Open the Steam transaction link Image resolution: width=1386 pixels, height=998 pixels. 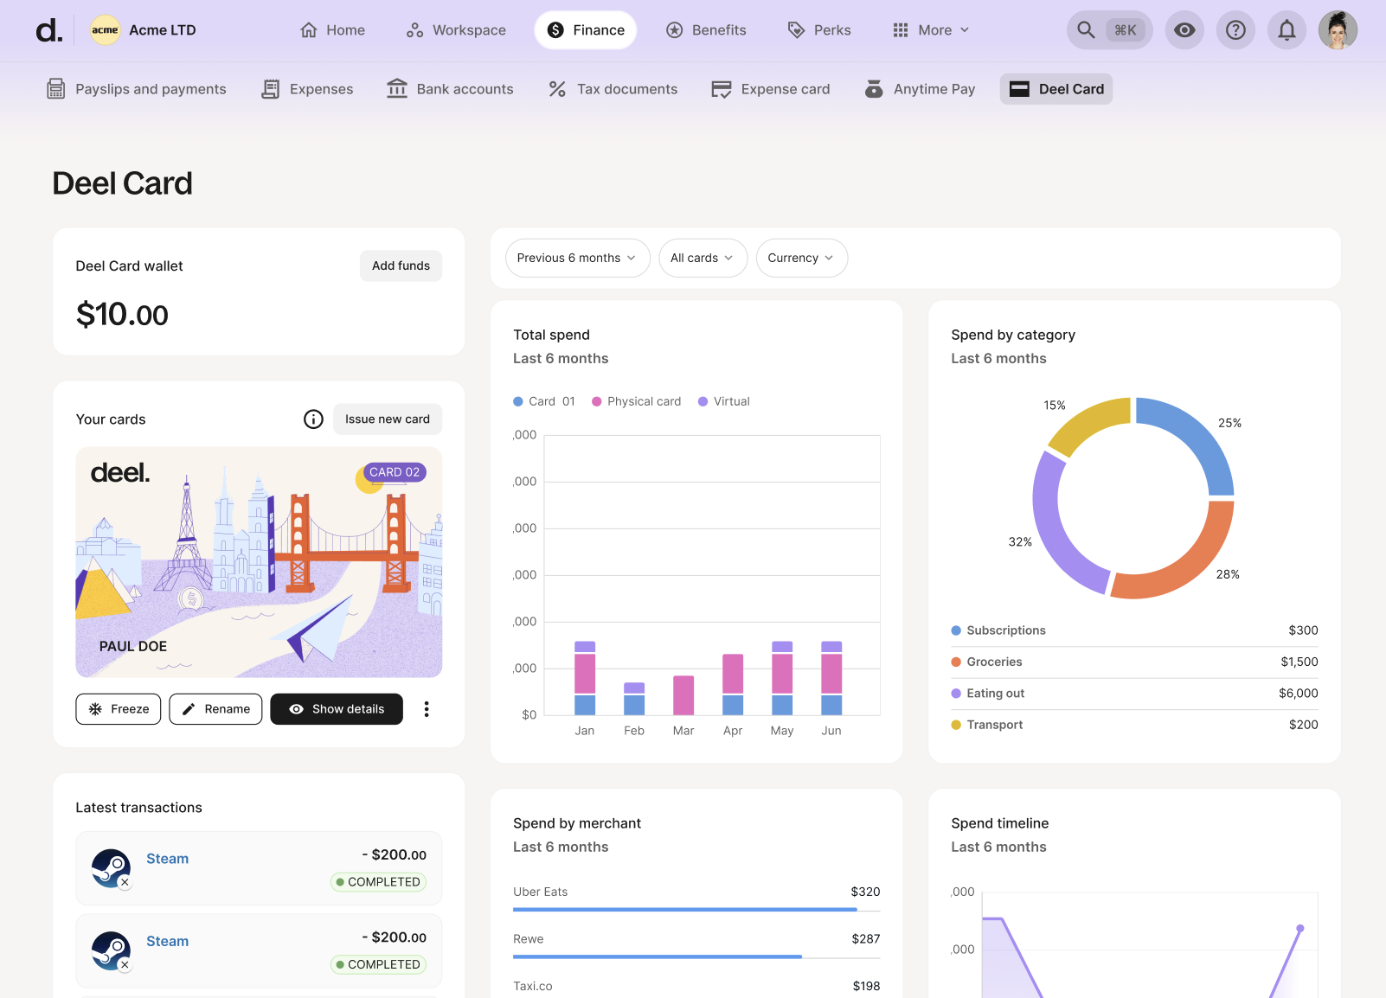[167, 858]
